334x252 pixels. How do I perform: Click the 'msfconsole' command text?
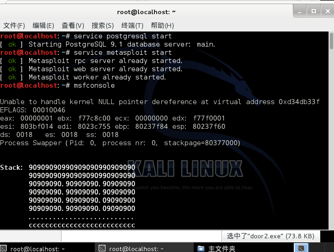pyautogui.click(x=94, y=85)
